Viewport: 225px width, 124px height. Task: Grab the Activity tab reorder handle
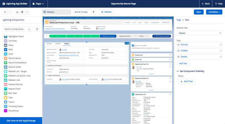178,45
